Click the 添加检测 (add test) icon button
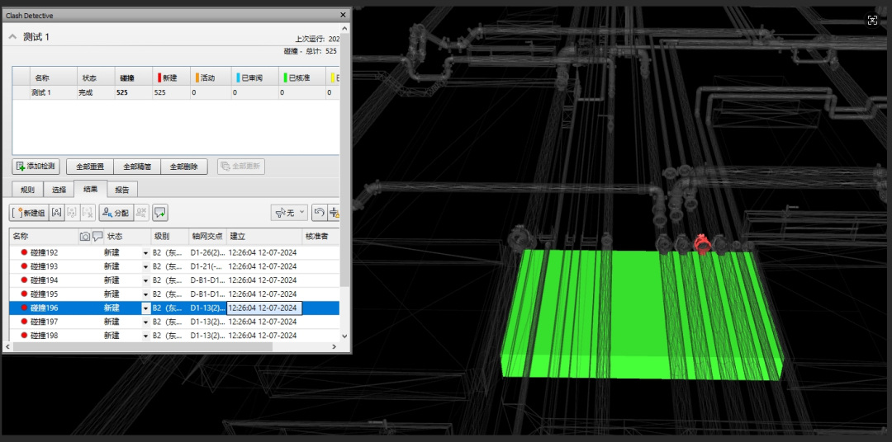This screenshot has height=442, width=892. tap(36, 167)
